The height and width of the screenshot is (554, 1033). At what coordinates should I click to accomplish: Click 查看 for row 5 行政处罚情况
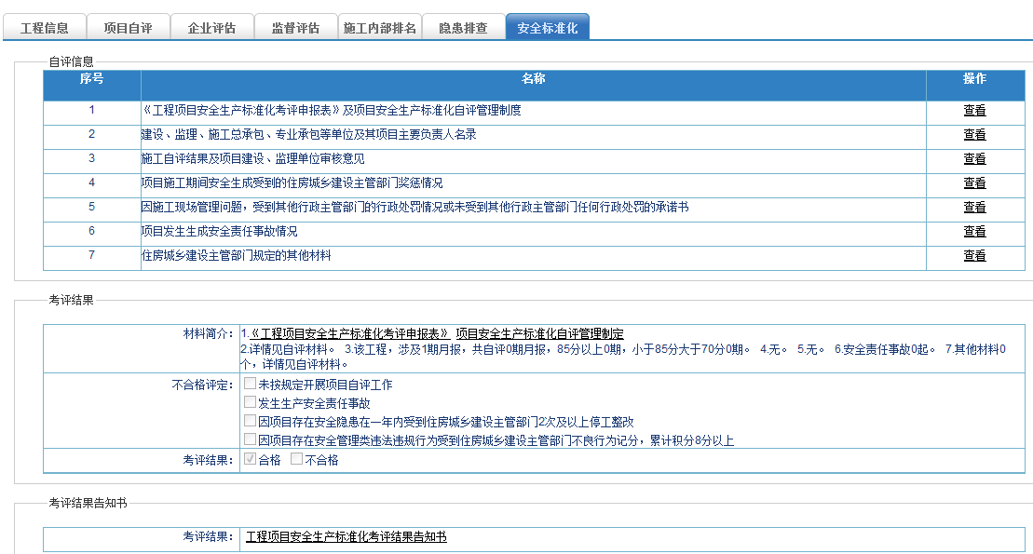tap(974, 208)
